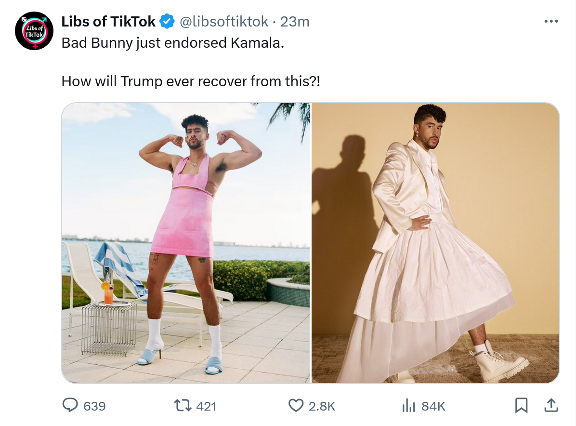Open the Libs of TikTok display name

click(108, 22)
